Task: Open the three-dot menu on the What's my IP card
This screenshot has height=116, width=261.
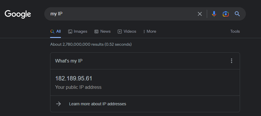Action: tap(232, 61)
